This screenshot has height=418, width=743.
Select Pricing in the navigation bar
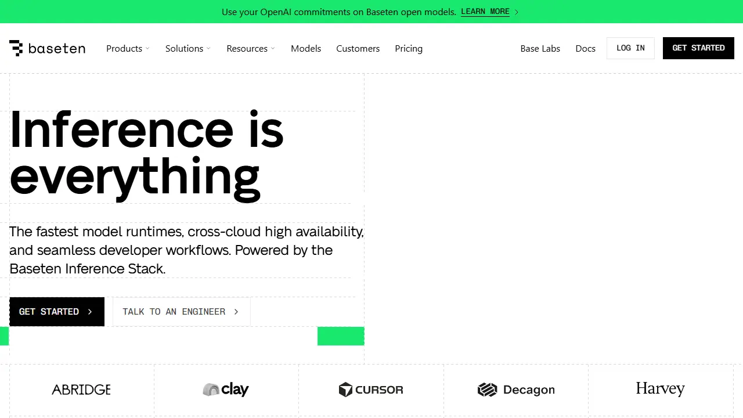click(x=409, y=49)
